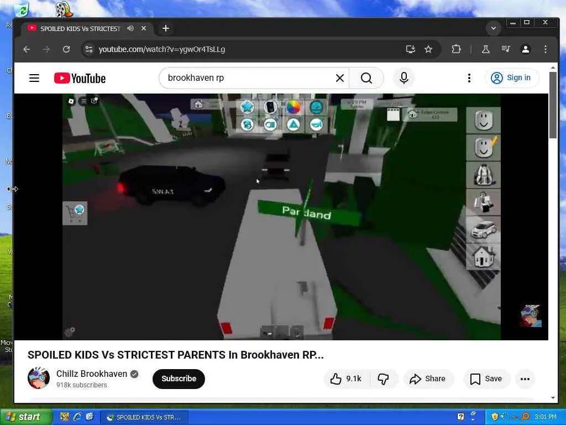Click the Share button
This screenshot has width=566, height=425.
[428, 379]
